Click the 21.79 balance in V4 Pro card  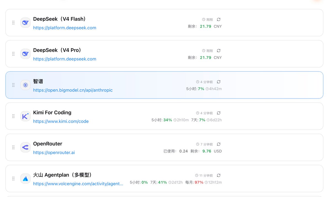[205, 58]
